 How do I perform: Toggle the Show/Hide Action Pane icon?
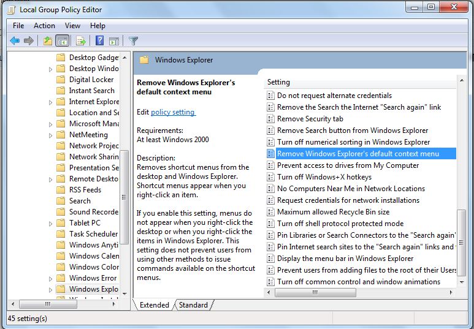(114, 41)
